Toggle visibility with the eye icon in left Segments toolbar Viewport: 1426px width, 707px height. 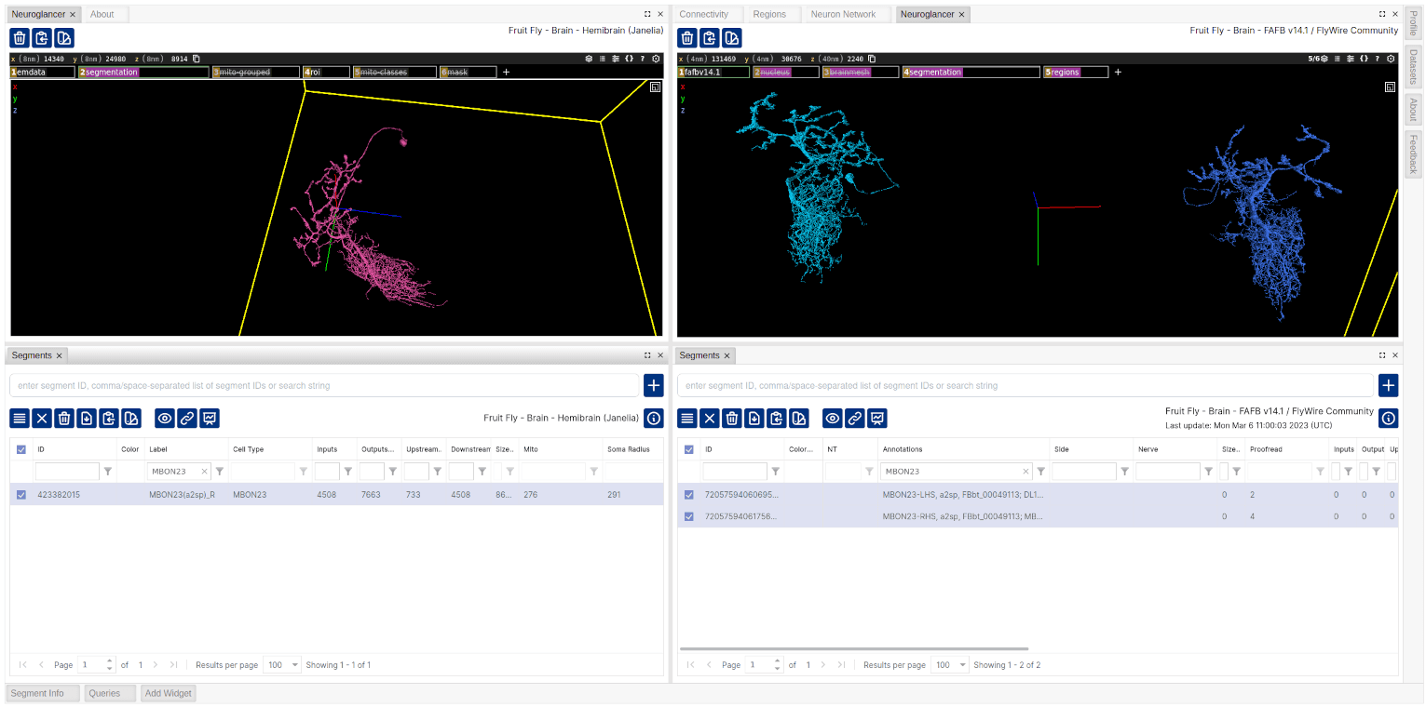(165, 418)
